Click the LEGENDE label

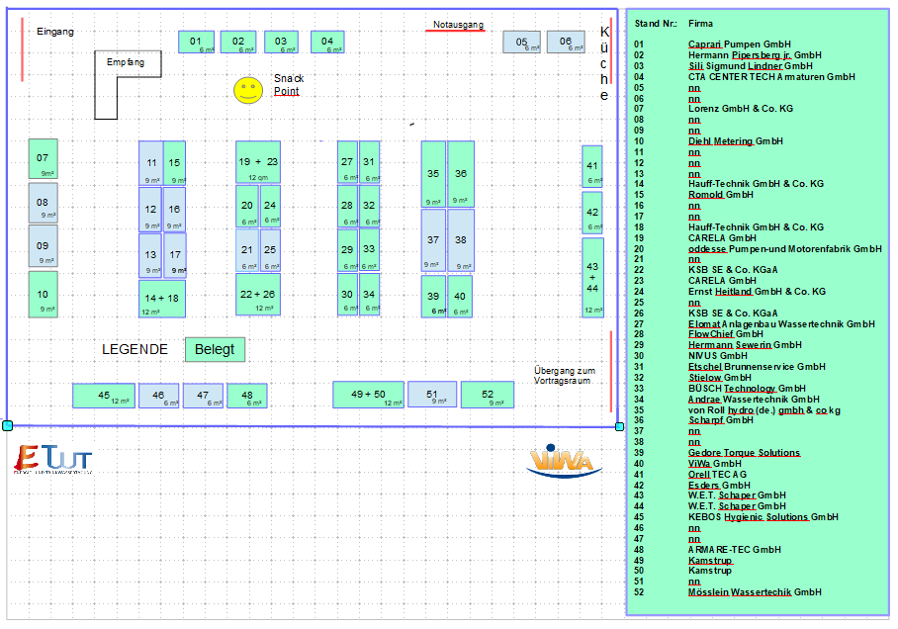[x=135, y=349]
